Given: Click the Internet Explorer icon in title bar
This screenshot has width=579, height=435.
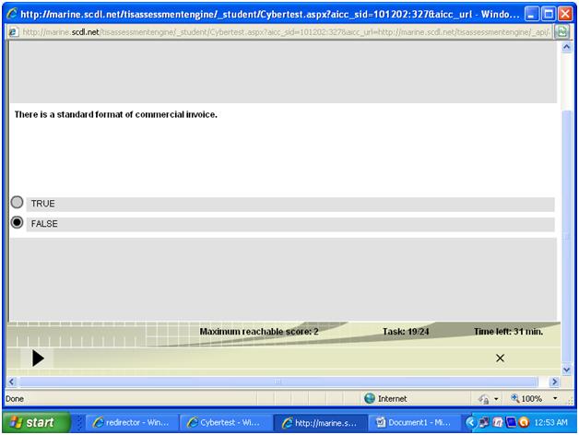Looking at the screenshot, I should 12,14.
